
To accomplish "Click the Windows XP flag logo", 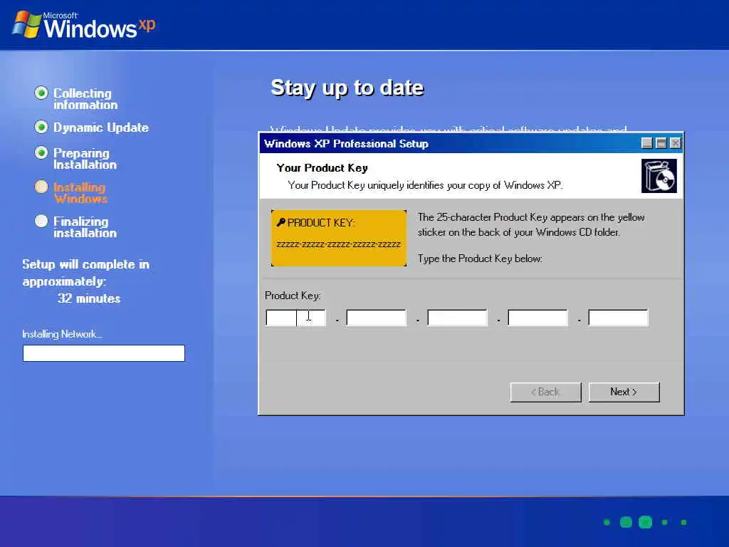I will 27,24.
